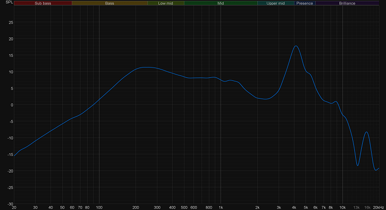Select the Low mid frequency band label

click(x=166, y=3)
